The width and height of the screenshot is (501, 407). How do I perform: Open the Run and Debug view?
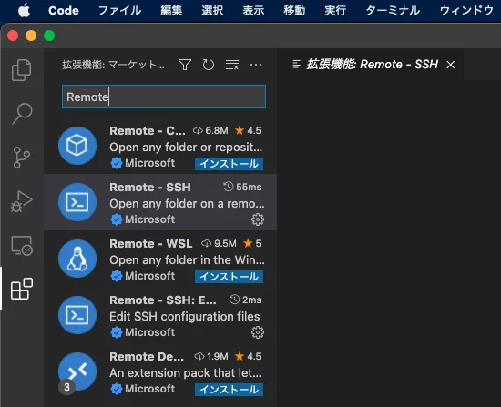22,201
